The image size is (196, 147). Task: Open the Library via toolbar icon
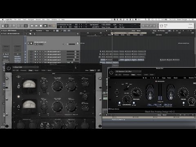click(x=3, y=26)
